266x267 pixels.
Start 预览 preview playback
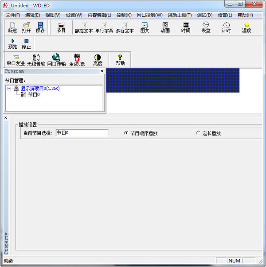(x=13, y=43)
